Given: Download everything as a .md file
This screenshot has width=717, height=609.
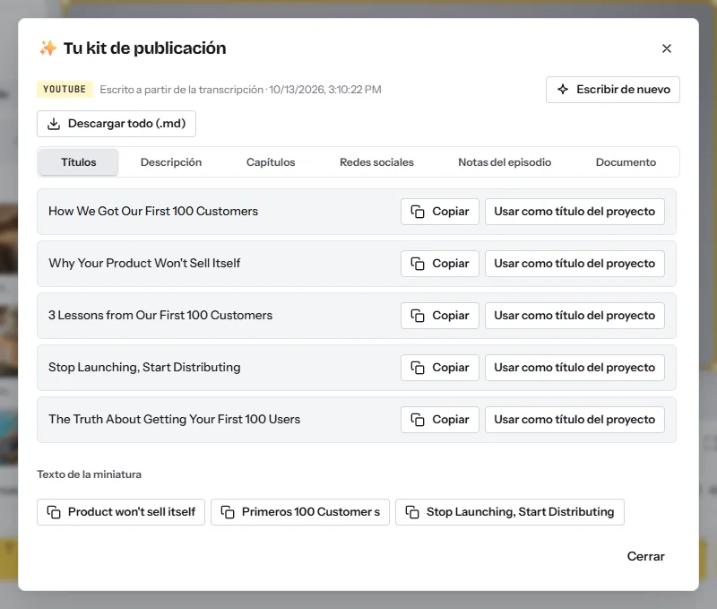Looking at the screenshot, I should coord(117,124).
